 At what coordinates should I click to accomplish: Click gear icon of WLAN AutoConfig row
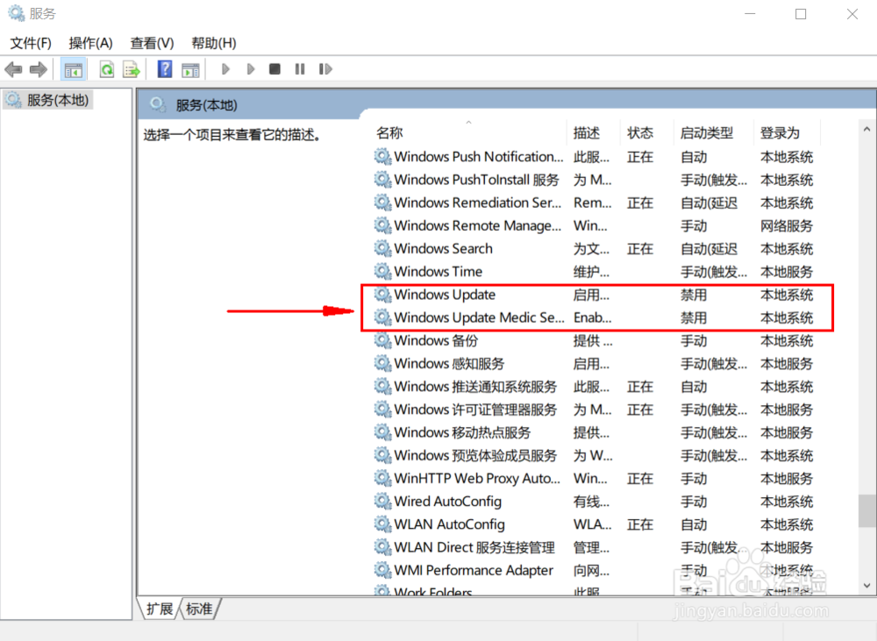point(382,524)
